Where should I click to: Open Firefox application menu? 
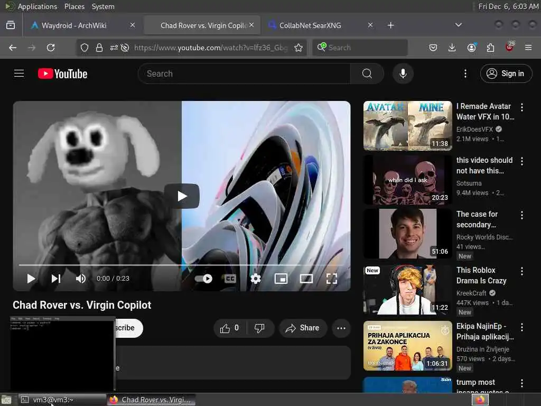[x=528, y=48]
